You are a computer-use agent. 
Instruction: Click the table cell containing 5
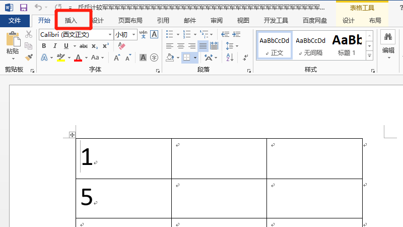click(123, 198)
